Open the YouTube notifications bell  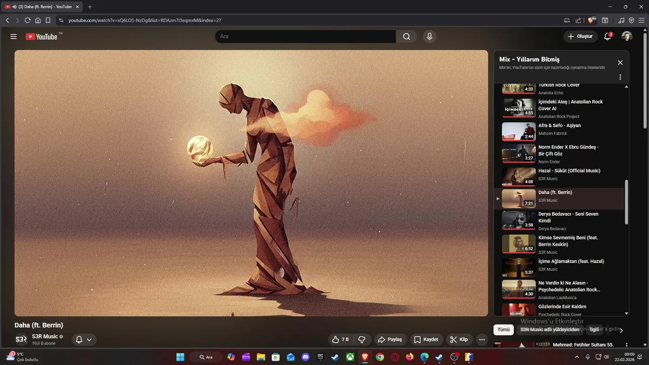[607, 36]
